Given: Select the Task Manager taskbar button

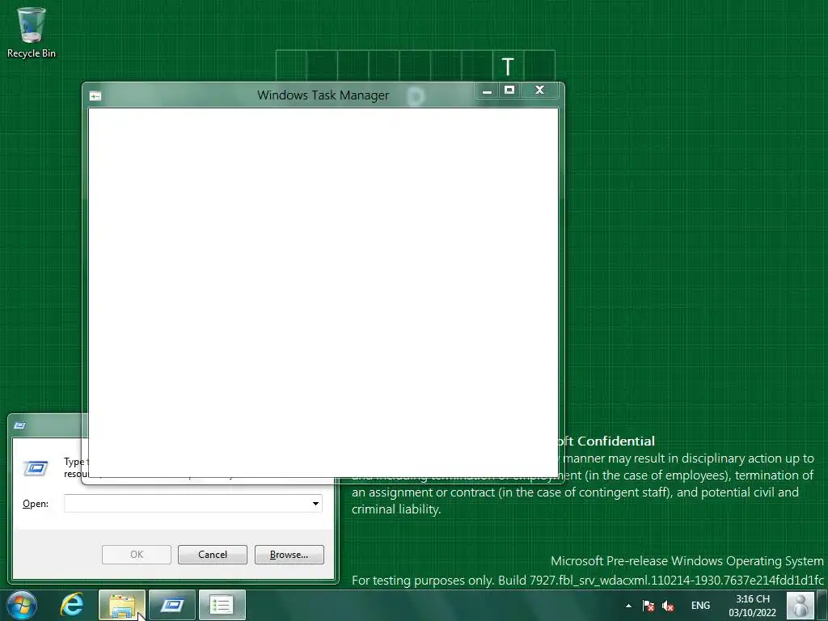Looking at the screenshot, I should (x=222, y=605).
